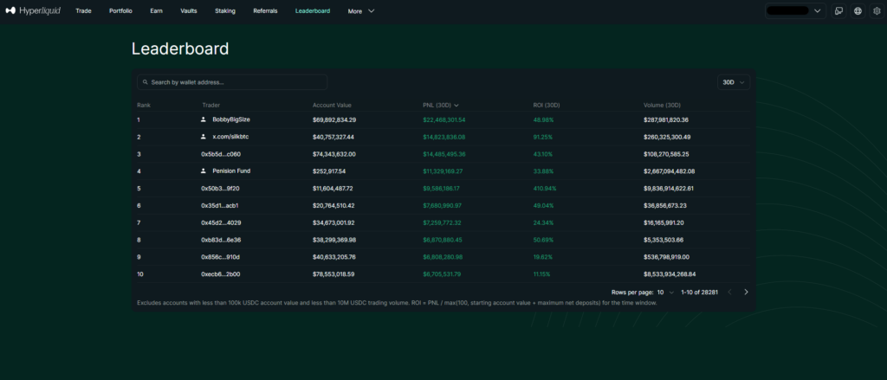Click the wallet address search field
887x380 pixels.
[236, 82]
